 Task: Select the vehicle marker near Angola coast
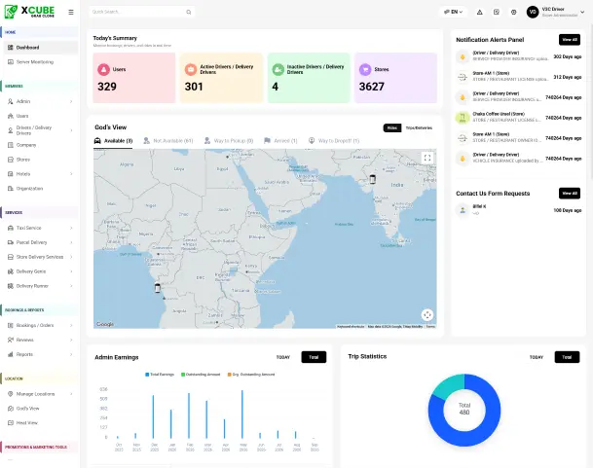click(x=158, y=288)
